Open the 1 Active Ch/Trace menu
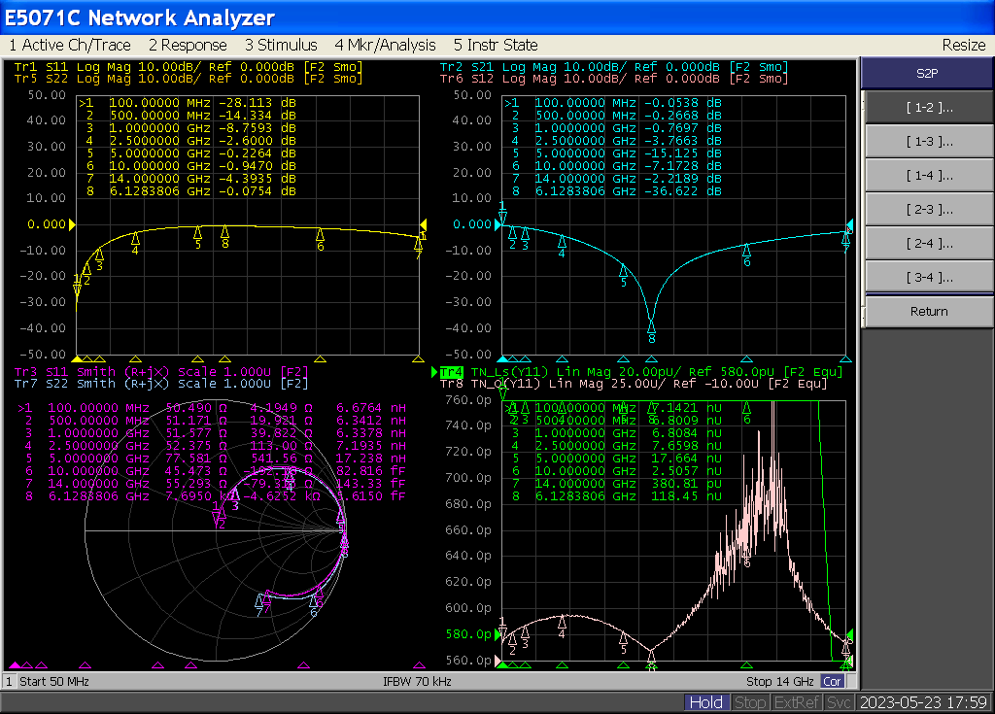 click(70, 45)
